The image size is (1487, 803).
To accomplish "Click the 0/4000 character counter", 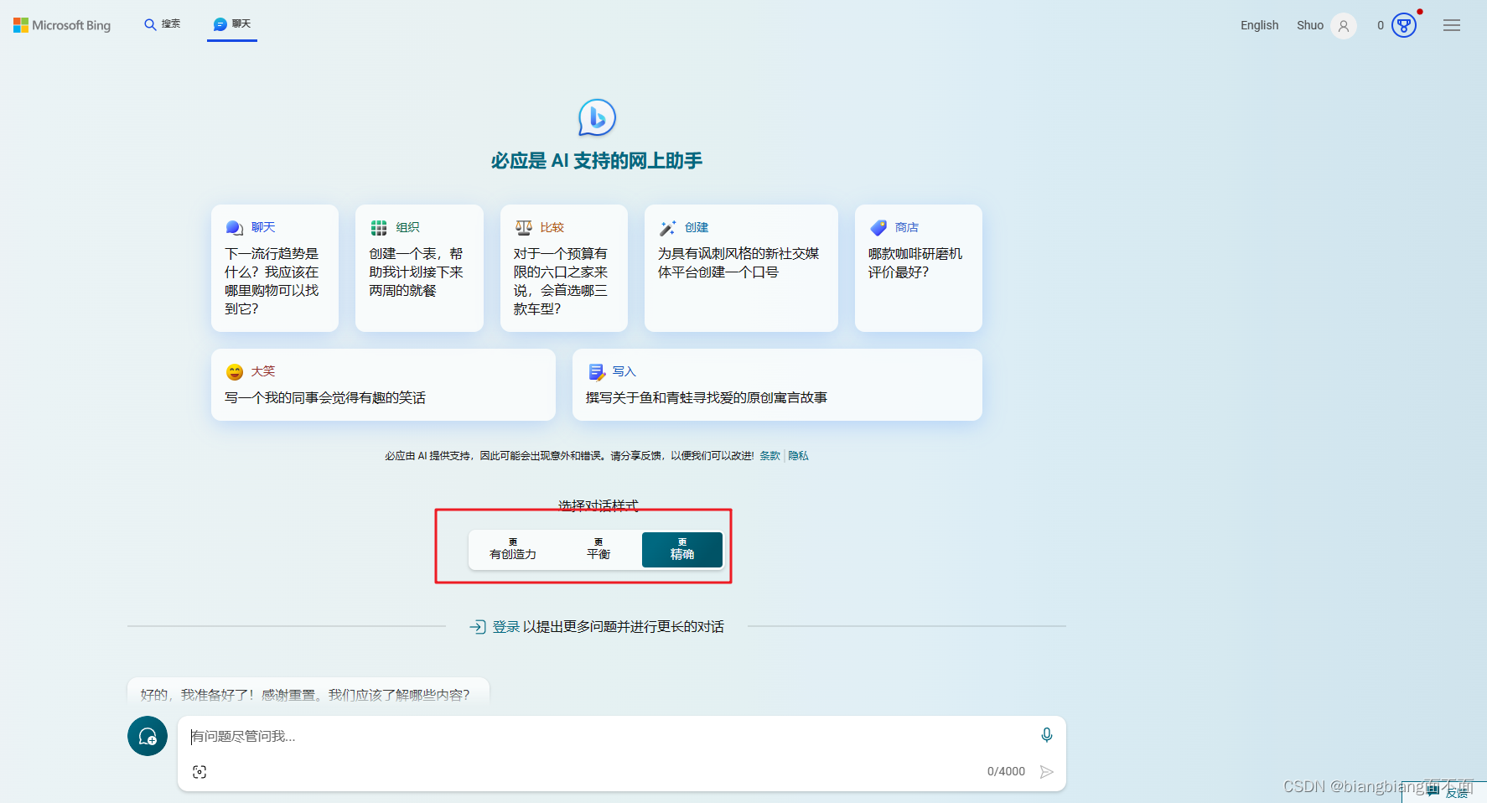I will coord(1006,772).
